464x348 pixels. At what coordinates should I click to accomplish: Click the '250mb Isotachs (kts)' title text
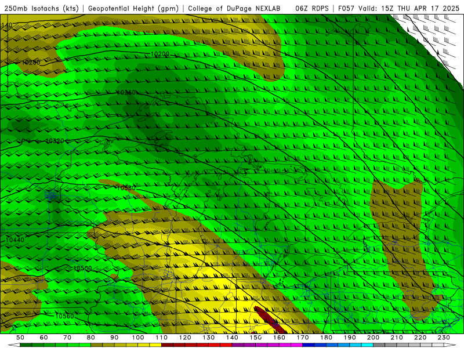point(41,8)
